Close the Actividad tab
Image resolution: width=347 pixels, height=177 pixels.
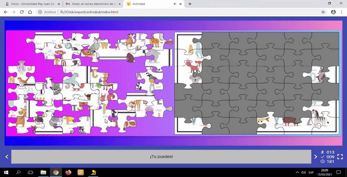tap(180, 4)
